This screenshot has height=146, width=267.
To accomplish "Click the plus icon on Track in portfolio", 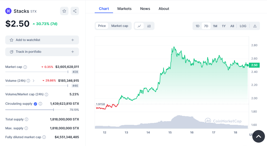I will click(73, 52).
